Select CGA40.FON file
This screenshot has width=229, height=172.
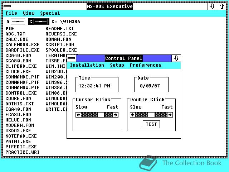pyautogui.click(x=18, y=56)
